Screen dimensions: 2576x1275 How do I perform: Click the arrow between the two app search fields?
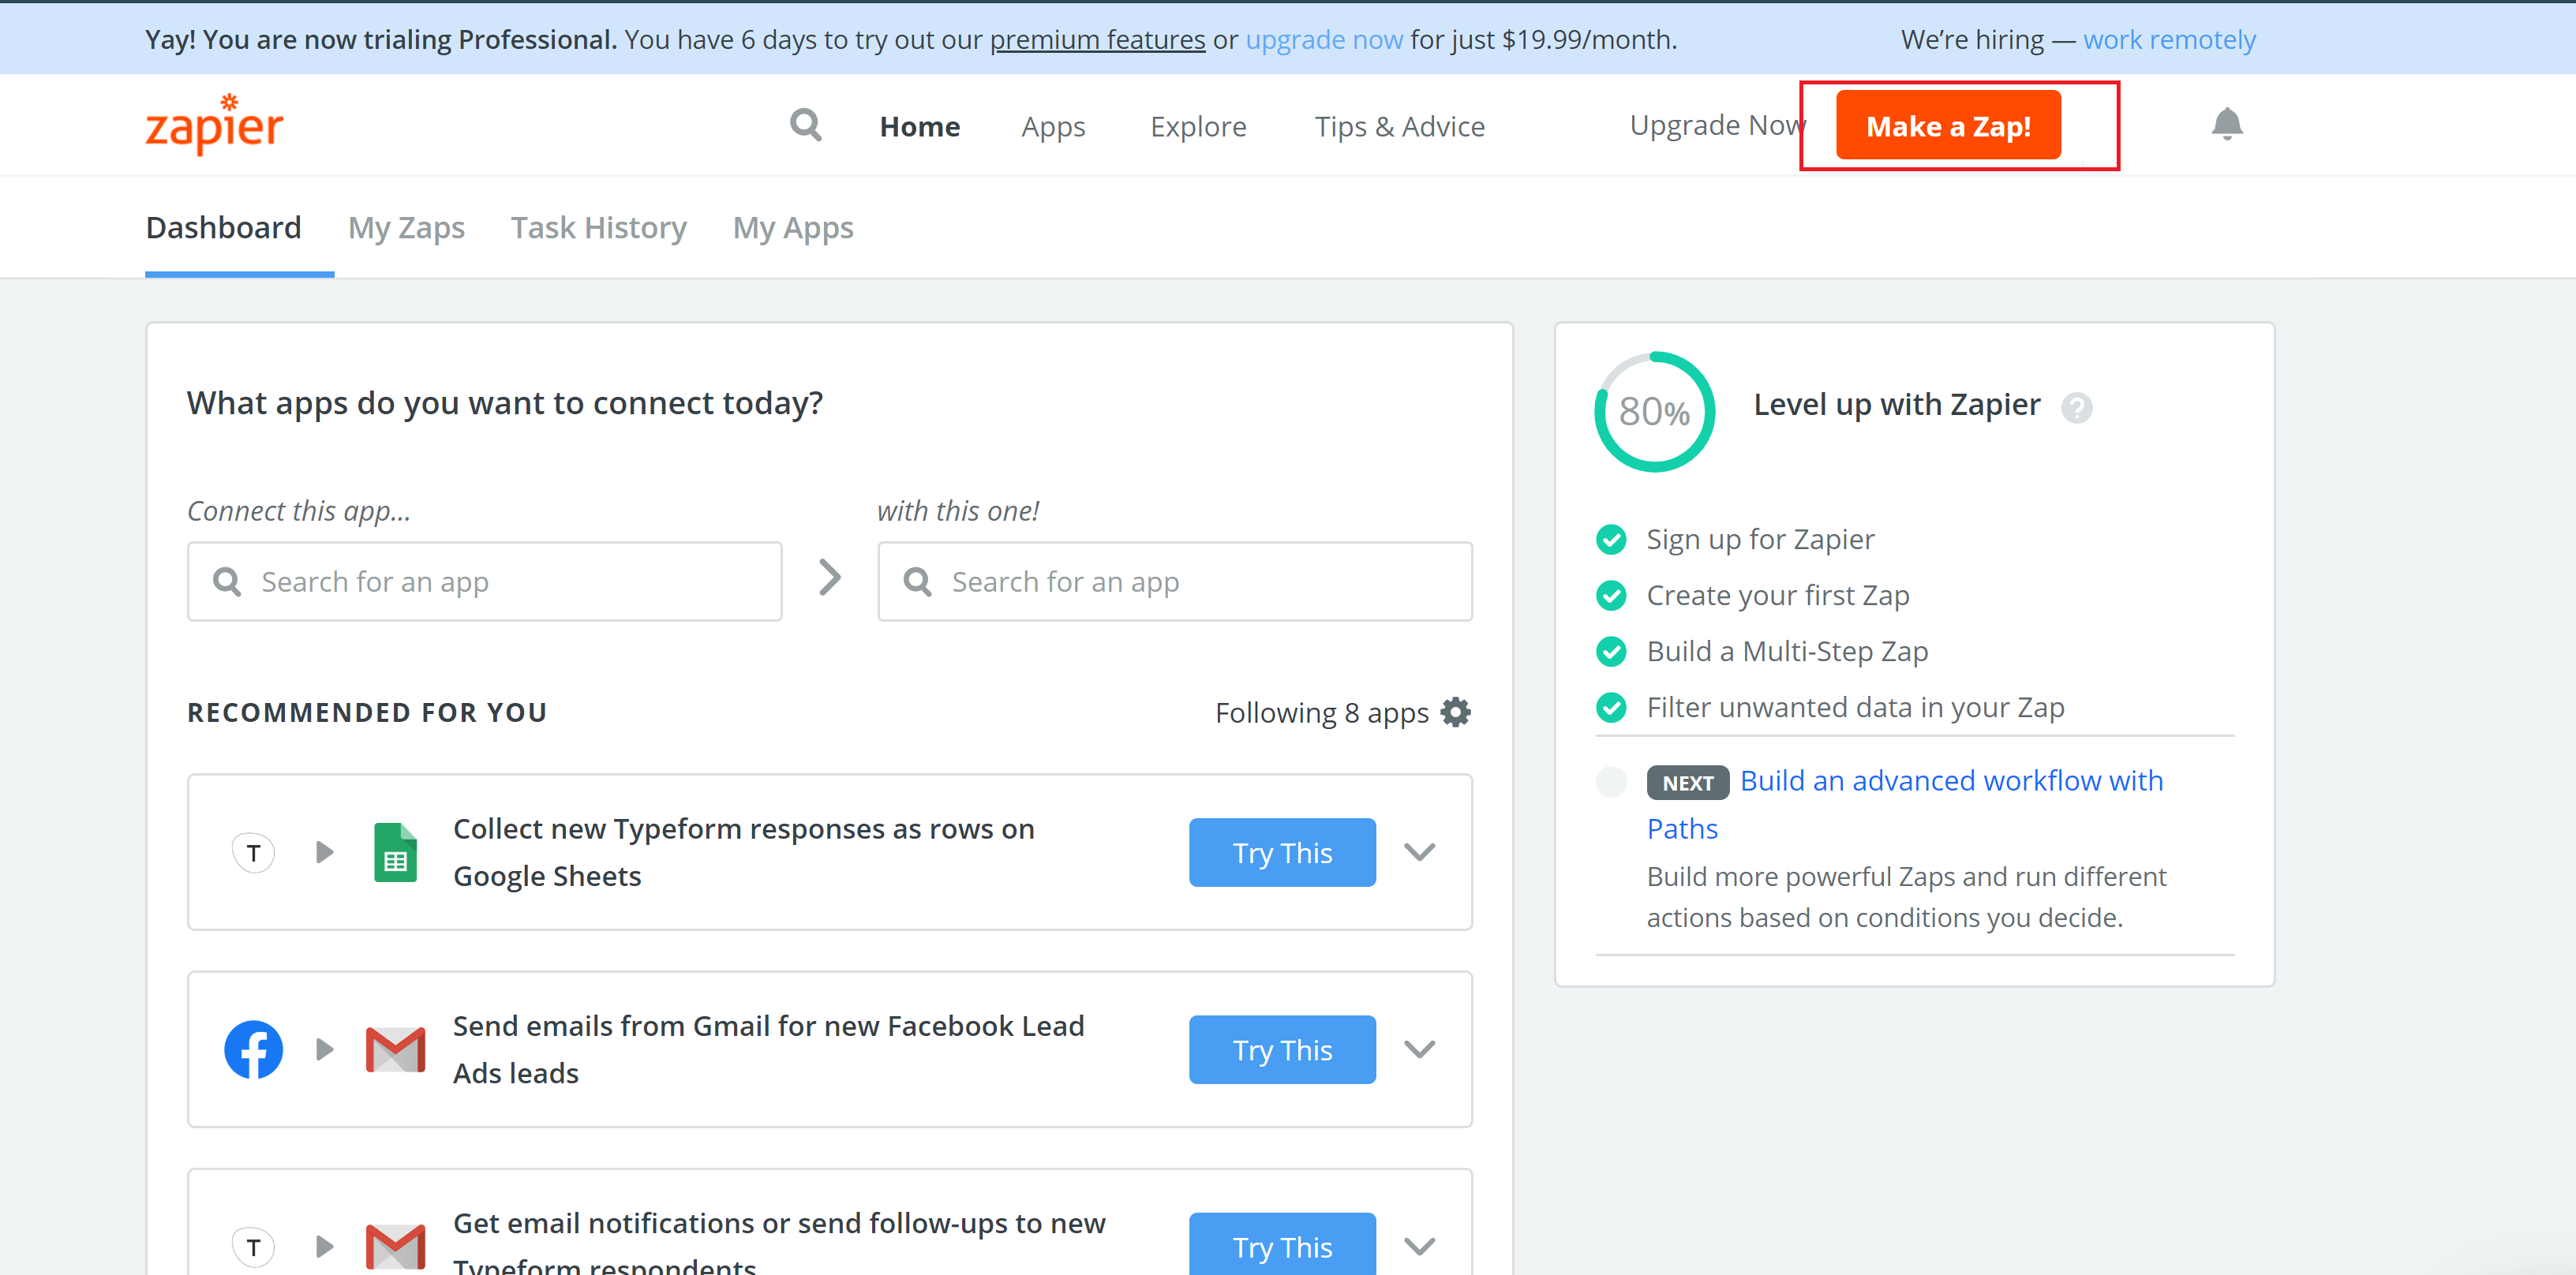coord(829,577)
